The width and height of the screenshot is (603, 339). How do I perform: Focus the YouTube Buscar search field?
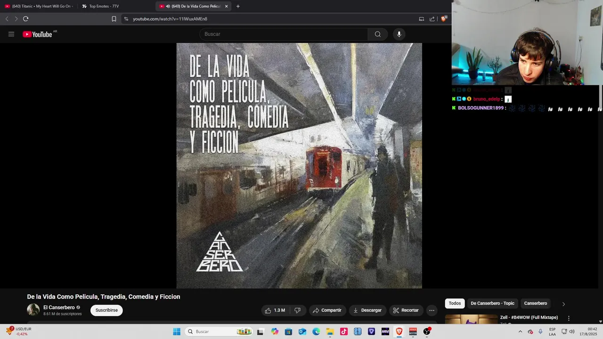pyautogui.click(x=284, y=34)
